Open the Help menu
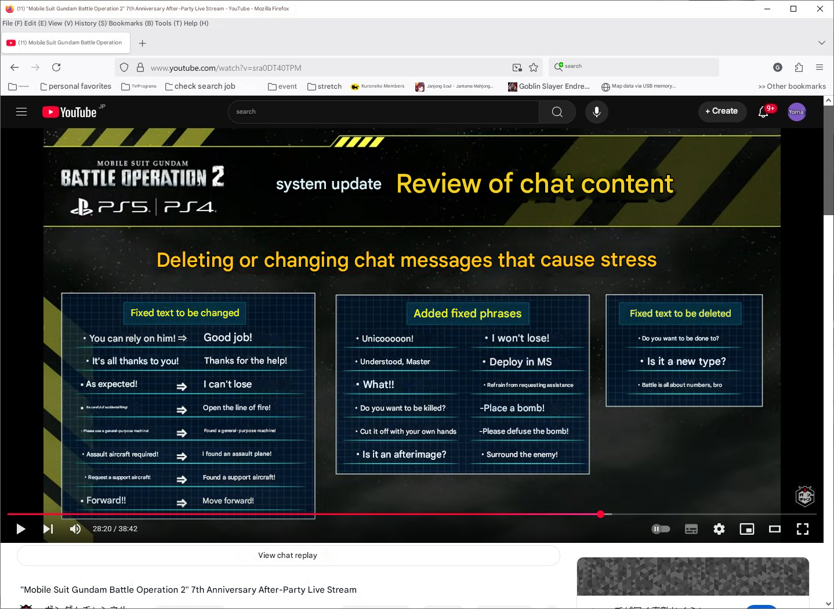The height and width of the screenshot is (609, 834). click(x=196, y=23)
